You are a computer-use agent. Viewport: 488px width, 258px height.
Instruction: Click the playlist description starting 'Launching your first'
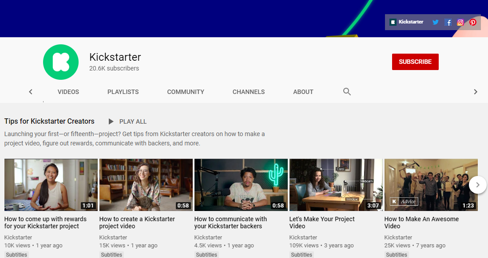[135, 139]
